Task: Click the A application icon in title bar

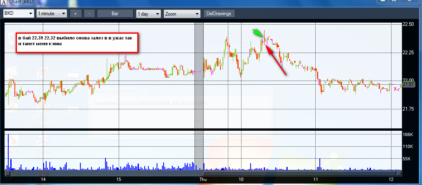Action: coord(4,2)
